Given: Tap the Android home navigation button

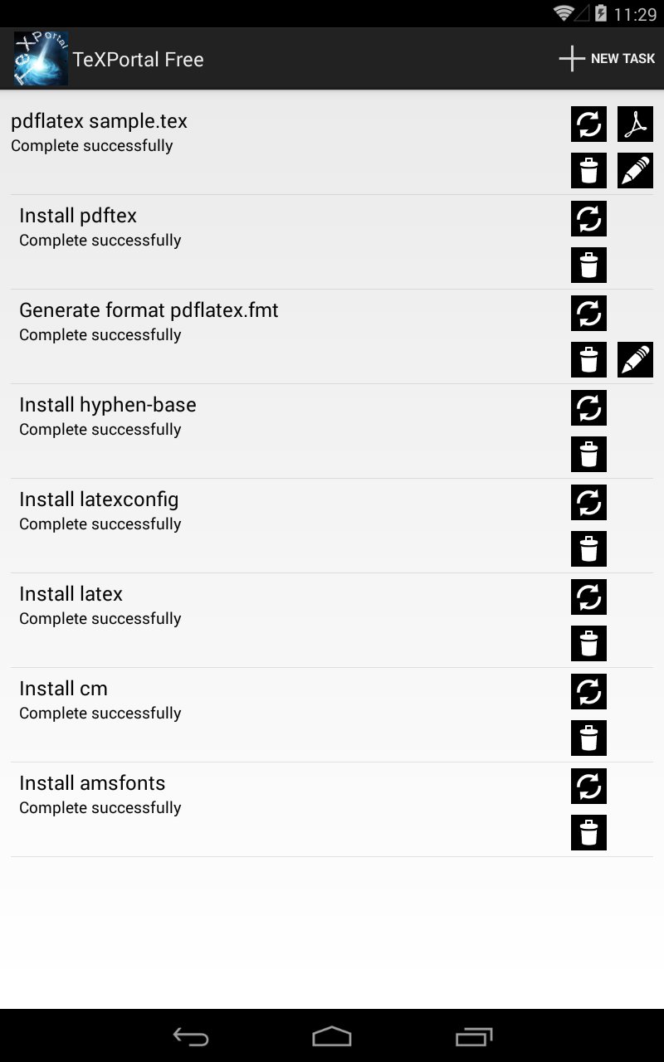Looking at the screenshot, I should tap(332, 1036).
